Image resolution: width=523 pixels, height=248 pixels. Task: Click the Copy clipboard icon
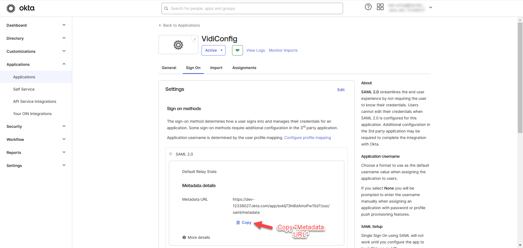[x=238, y=222]
